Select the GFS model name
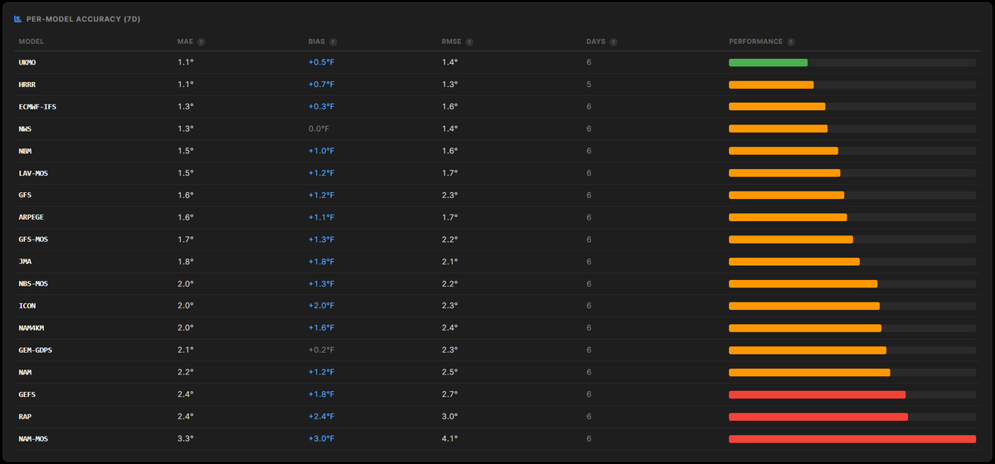The image size is (995, 464). pyautogui.click(x=25, y=195)
